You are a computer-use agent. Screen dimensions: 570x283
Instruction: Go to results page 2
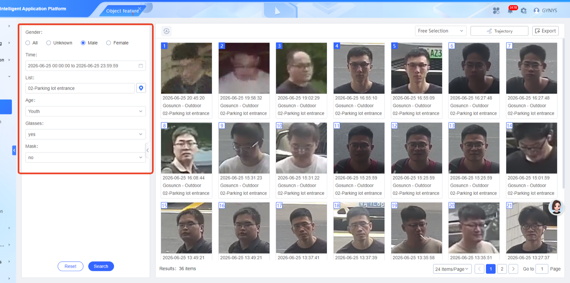[502, 269]
